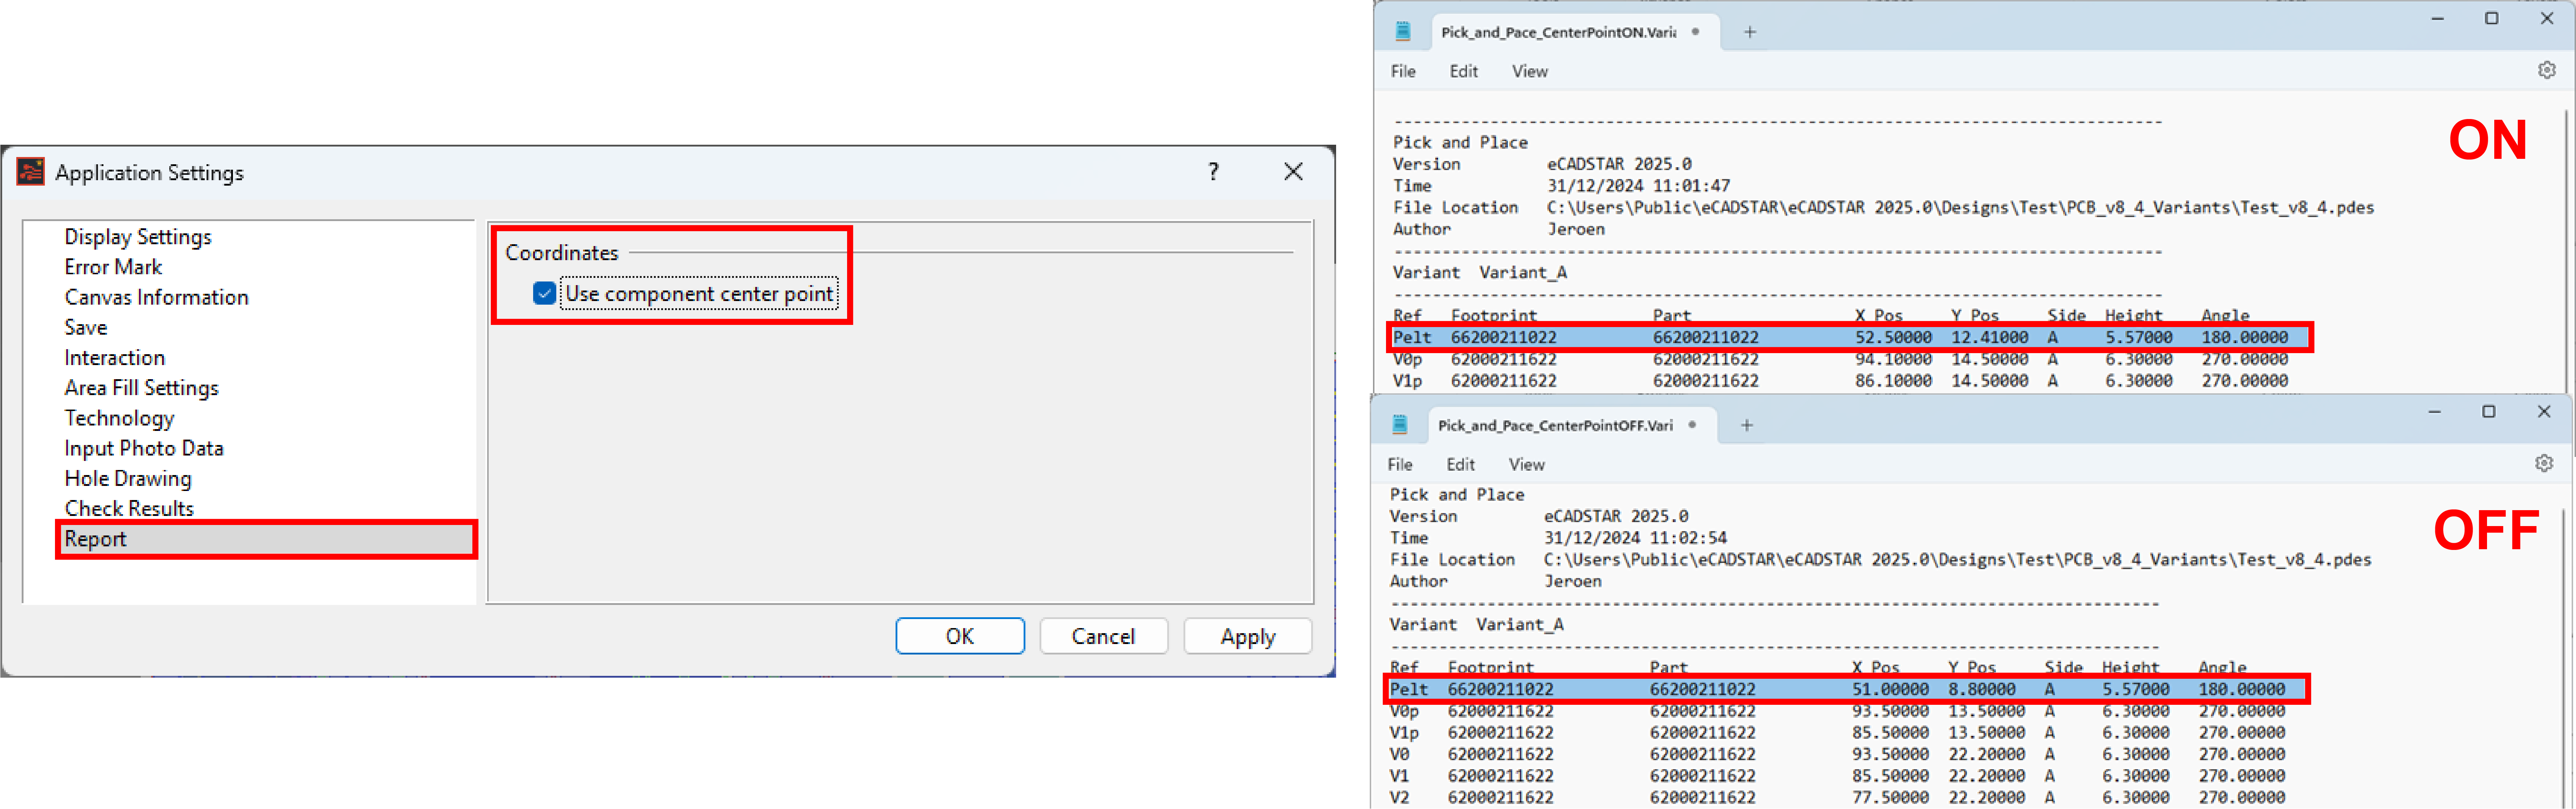2576x809 pixels.
Task: Click Notepad icon of the CenterPointON window
Action: [1403, 32]
